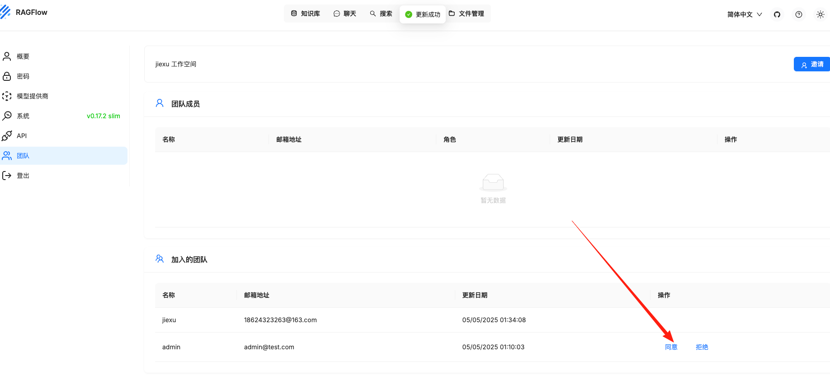830x375 pixels.
Task: Click the RAGFlow logo icon
Action: pyautogui.click(x=5, y=12)
